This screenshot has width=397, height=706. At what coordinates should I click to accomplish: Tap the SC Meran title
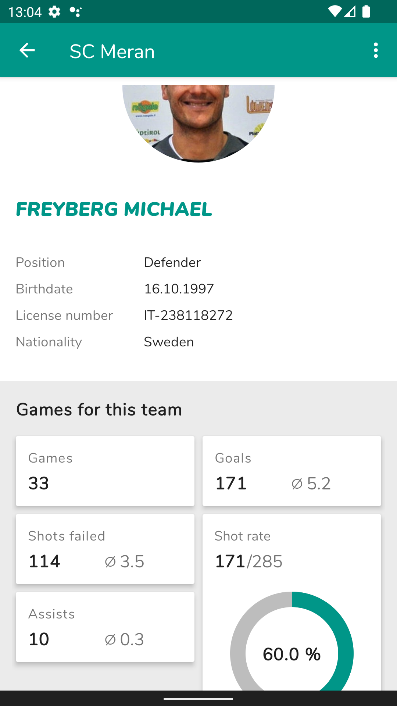(x=112, y=51)
